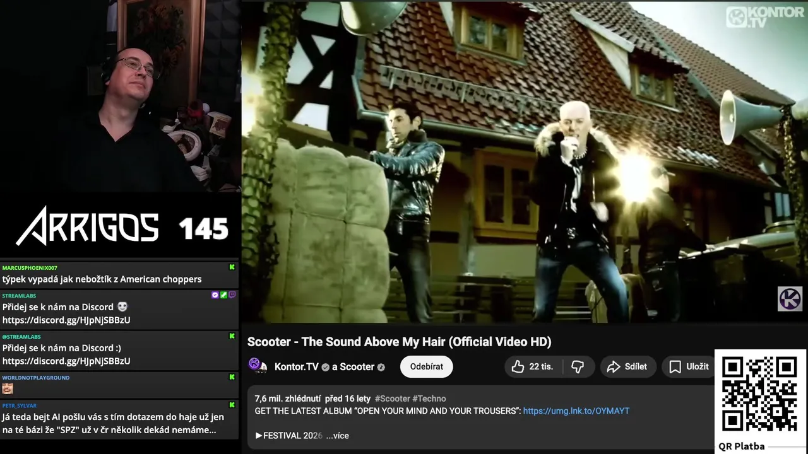Click the bookmark icon on Uložit

[675, 366]
